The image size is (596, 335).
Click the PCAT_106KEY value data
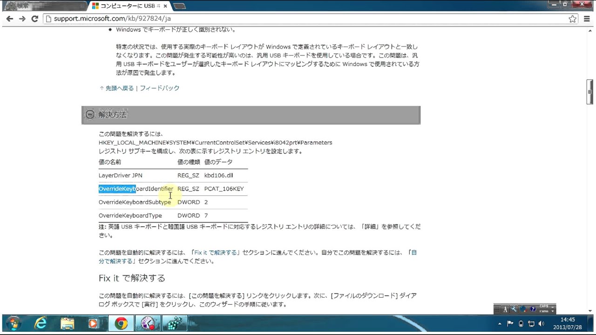224,189
